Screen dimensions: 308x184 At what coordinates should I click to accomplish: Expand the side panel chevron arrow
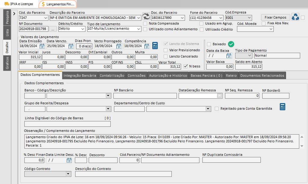pos(14,14)
